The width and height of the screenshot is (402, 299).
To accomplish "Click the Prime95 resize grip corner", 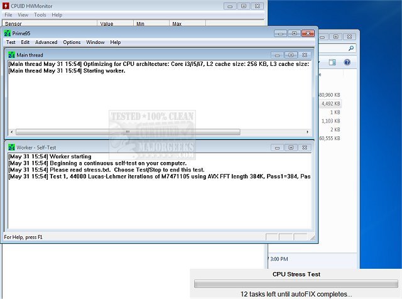I will [313, 237].
